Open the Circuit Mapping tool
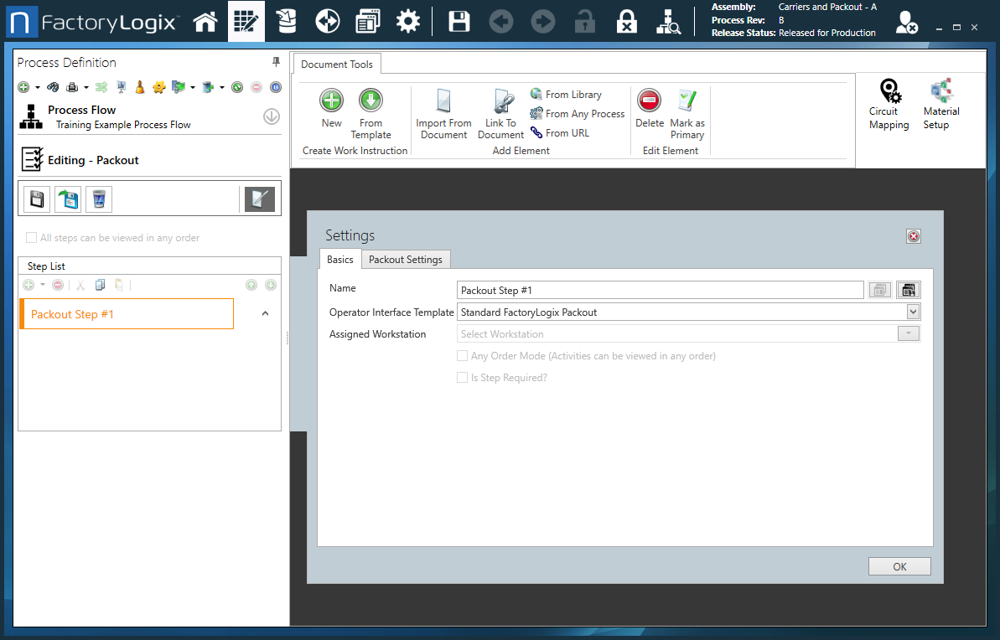1000x640 pixels. pyautogui.click(x=889, y=103)
